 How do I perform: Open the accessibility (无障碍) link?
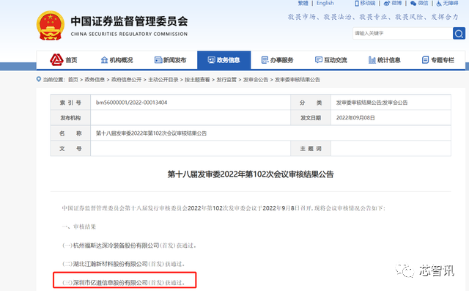pyautogui.click(x=451, y=3)
